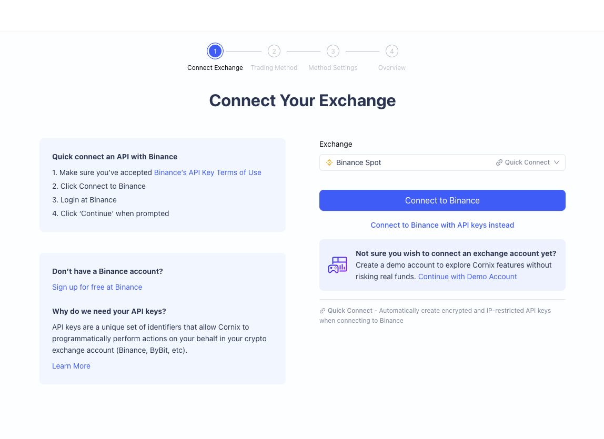Click the chain icon beside Quick Connect footnote
This screenshot has height=439, width=604.
click(x=323, y=311)
